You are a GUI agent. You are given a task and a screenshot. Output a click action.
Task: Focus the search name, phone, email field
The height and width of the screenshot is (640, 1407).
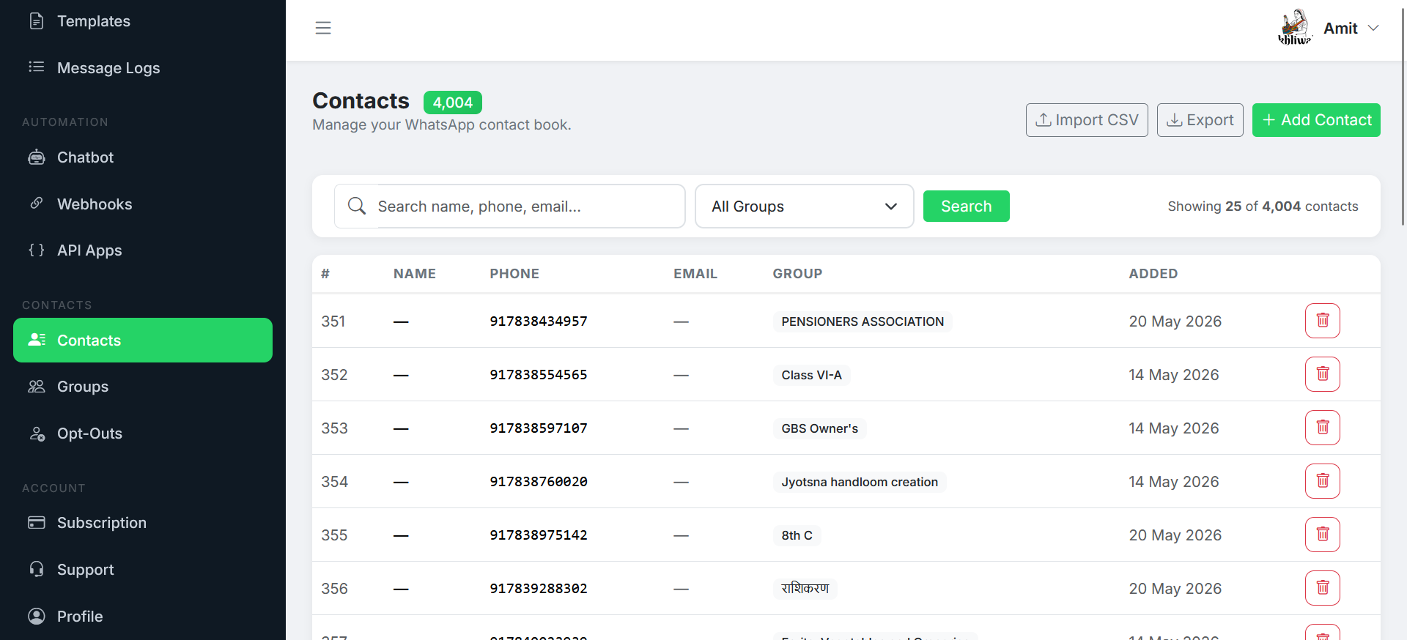point(530,206)
